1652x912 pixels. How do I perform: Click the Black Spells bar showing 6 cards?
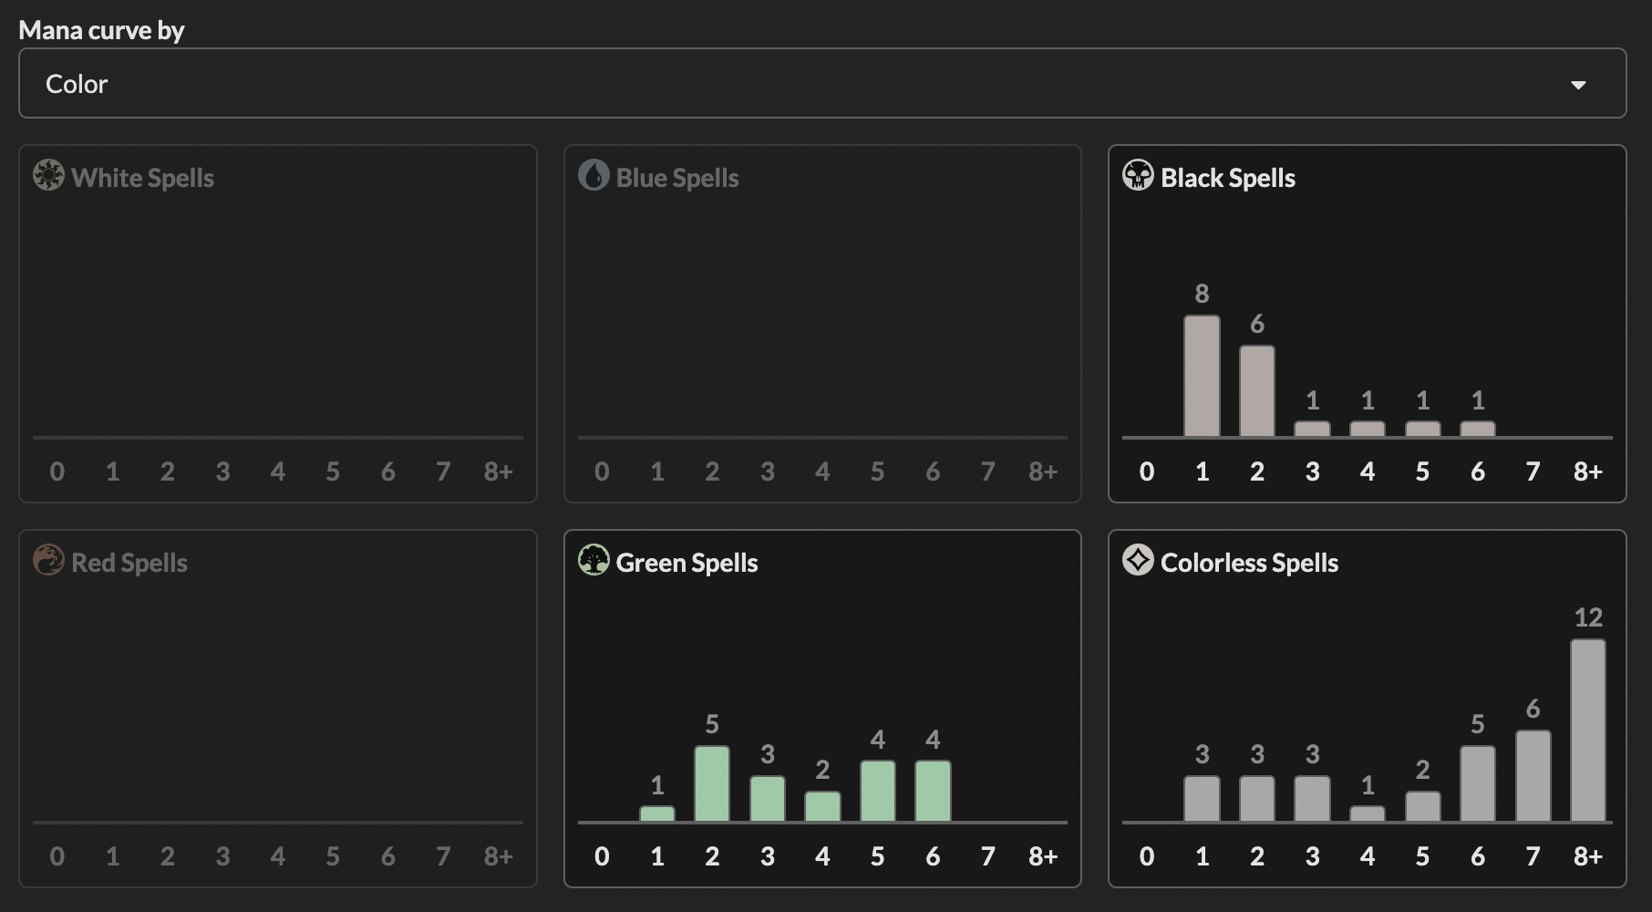(x=1257, y=391)
